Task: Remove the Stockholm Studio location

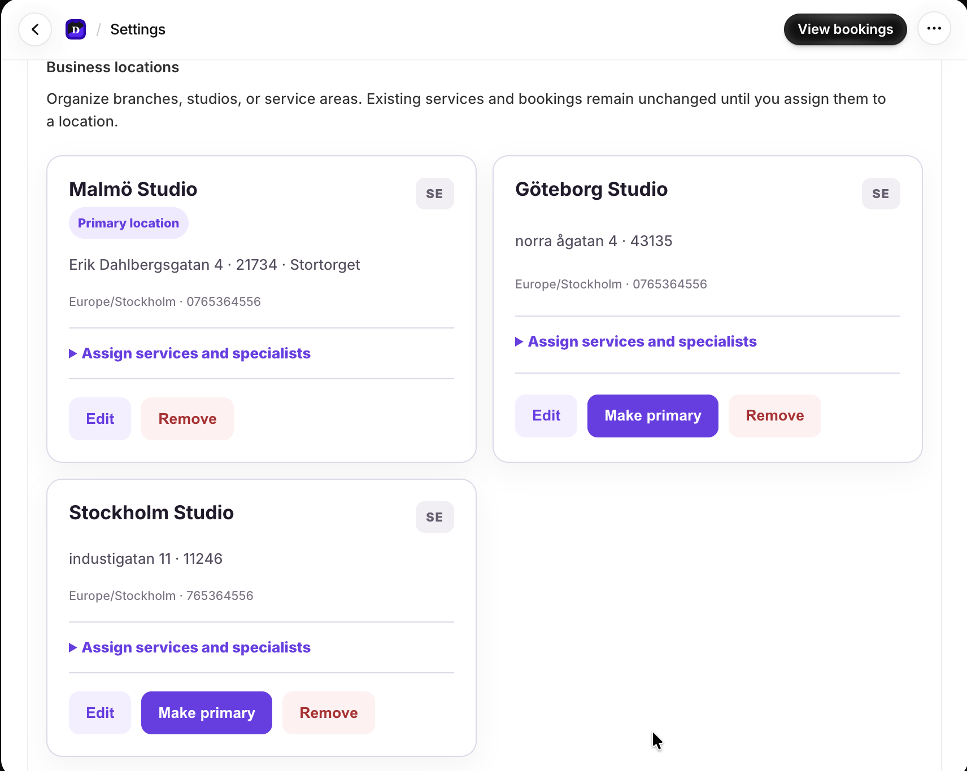Action: click(x=329, y=713)
